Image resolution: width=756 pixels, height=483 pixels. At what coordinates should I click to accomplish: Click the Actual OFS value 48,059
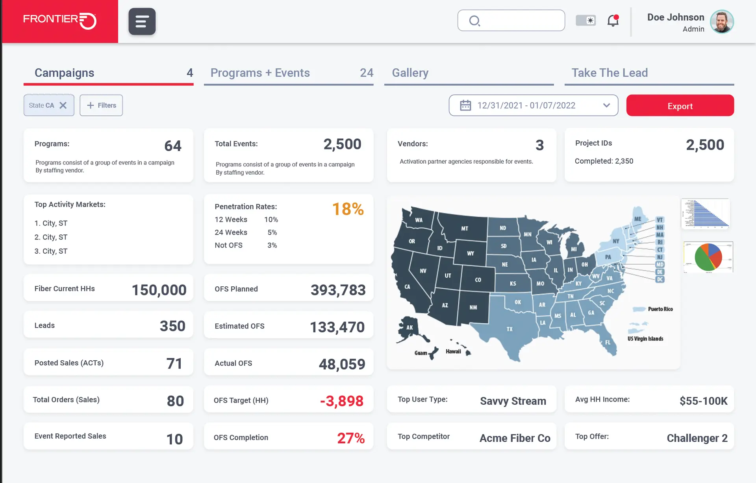pos(342,364)
